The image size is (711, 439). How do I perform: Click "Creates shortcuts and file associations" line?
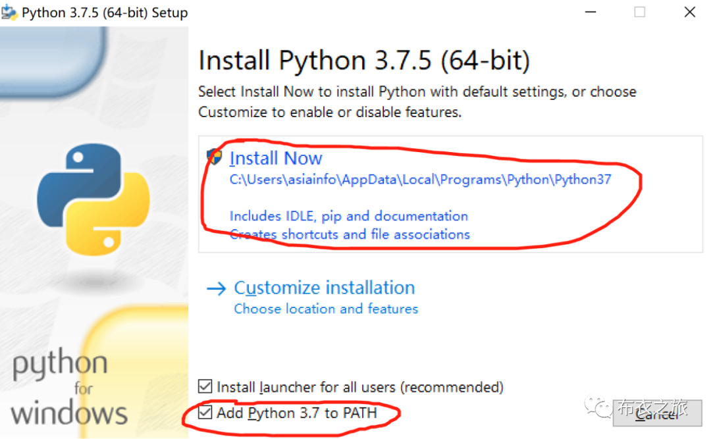(350, 234)
